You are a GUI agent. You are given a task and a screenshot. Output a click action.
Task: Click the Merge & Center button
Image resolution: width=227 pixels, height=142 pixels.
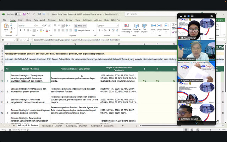83,30
